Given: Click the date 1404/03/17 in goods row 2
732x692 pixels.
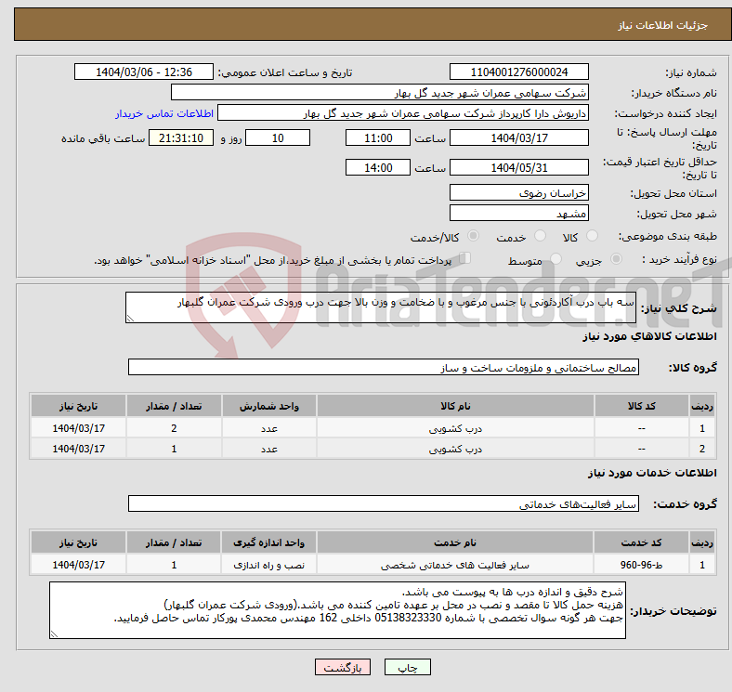Looking at the screenshot, I should [78, 449].
